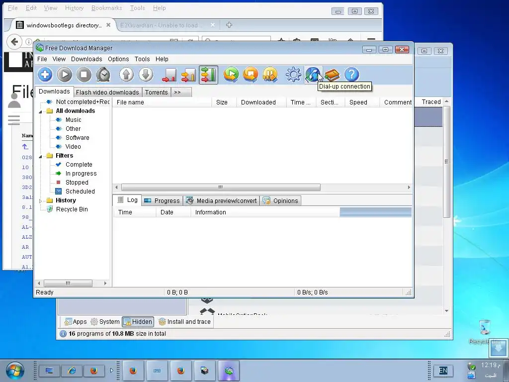Click the tree panel horizontal scrollbar

click(x=68, y=283)
